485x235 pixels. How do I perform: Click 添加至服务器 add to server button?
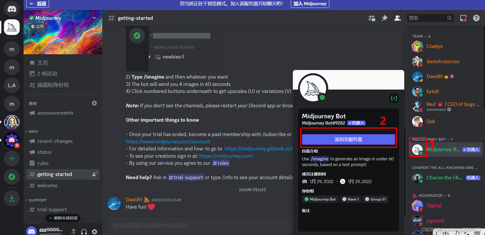[x=348, y=139]
